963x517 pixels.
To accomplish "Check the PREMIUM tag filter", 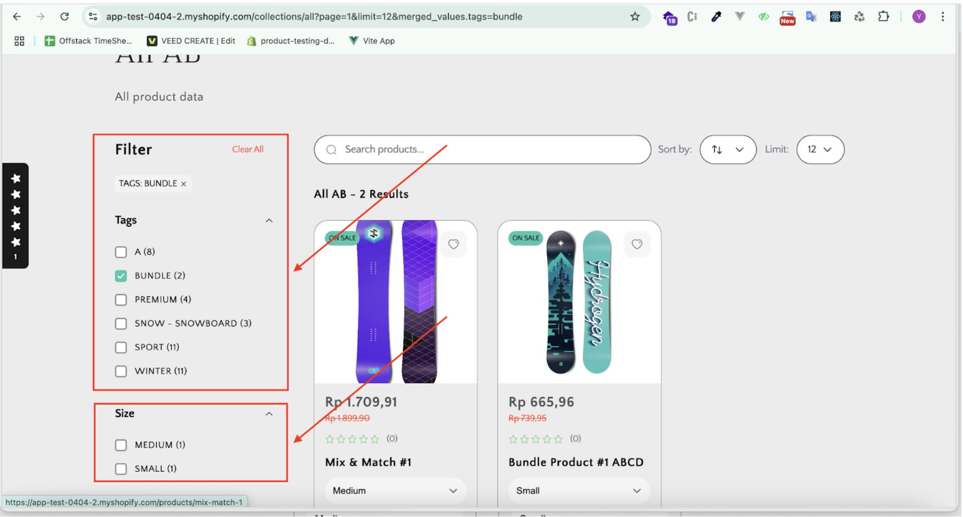I will click(121, 300).
